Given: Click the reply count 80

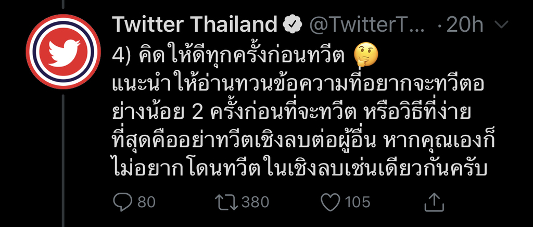Looking at the screenshot, I should pyautogui.click(x=146, y=201).
